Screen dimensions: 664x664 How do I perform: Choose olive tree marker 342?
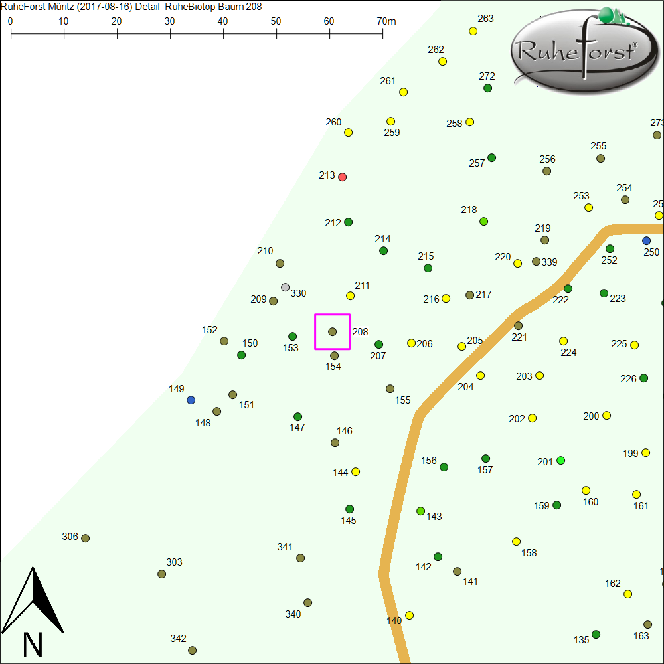(x=192, y=650)
